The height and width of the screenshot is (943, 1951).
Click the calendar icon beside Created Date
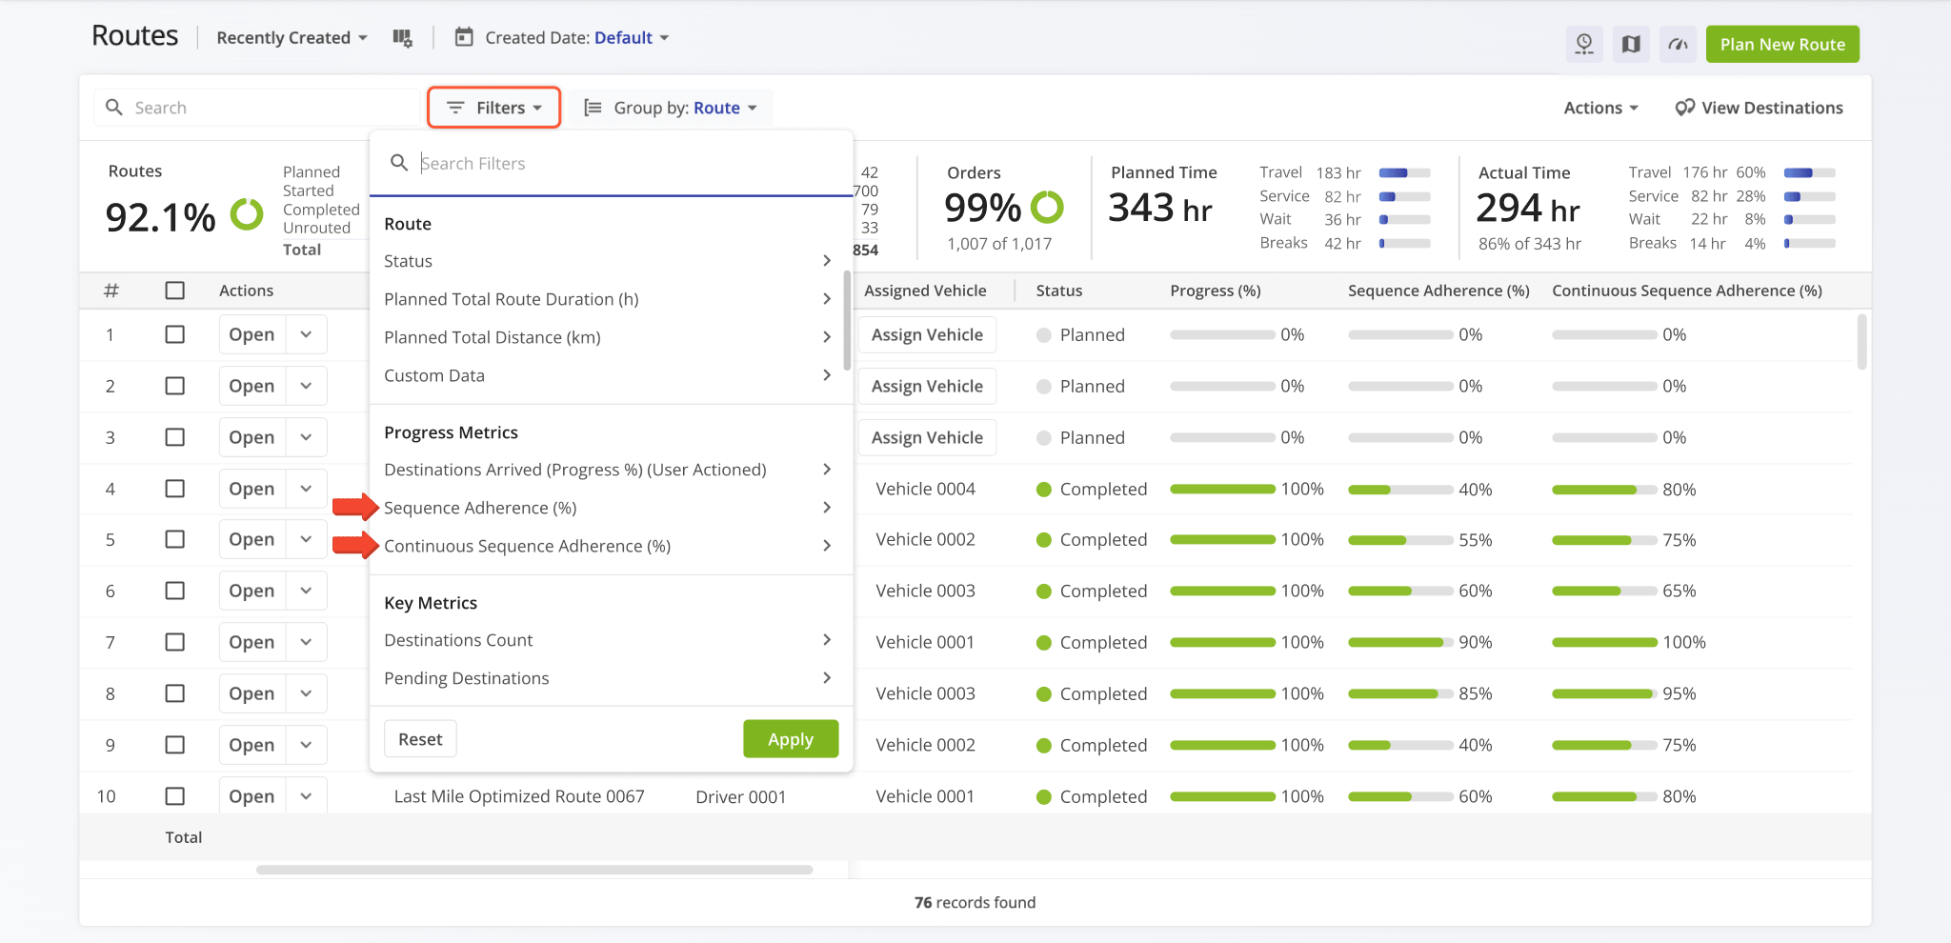point(464,37)
